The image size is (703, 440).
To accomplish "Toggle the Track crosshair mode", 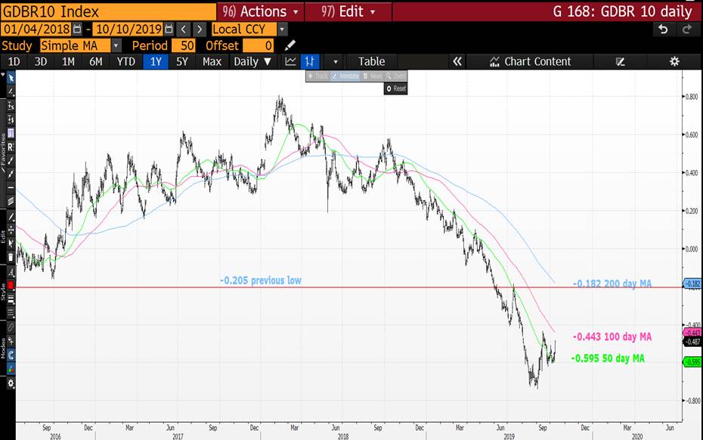I will click(319, 76).
